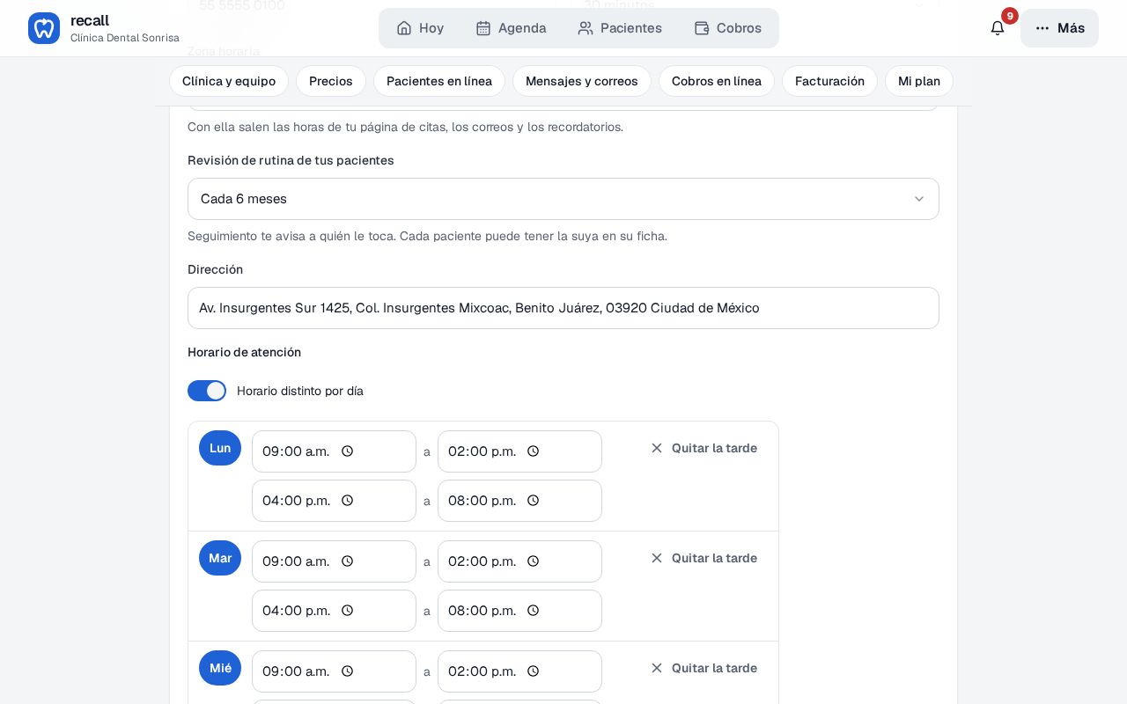1127x704 pixels.
Task: Click clock icon in Lun 08:00 p.m. field
Action: point(533,501)
